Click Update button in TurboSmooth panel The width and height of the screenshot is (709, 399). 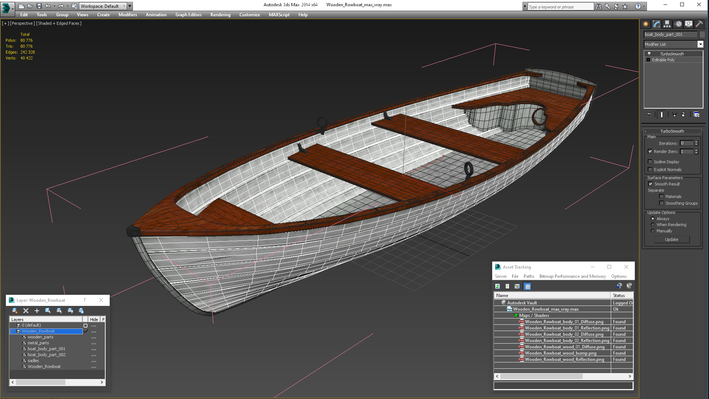[x=671, y=239]
